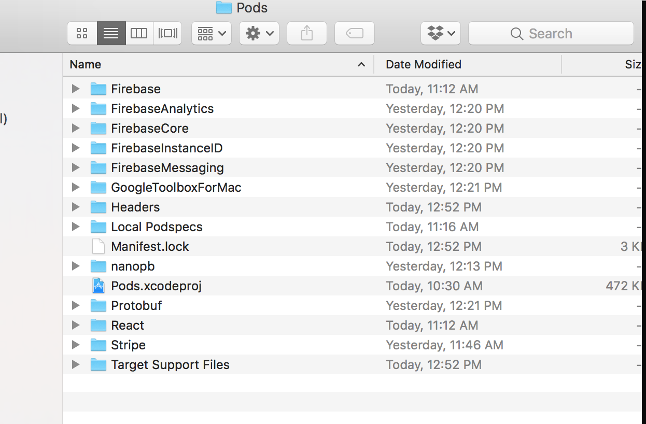Sort by Date Modified column header
Image resolution: width=646 pixels, height=424 pixels.
468,64
